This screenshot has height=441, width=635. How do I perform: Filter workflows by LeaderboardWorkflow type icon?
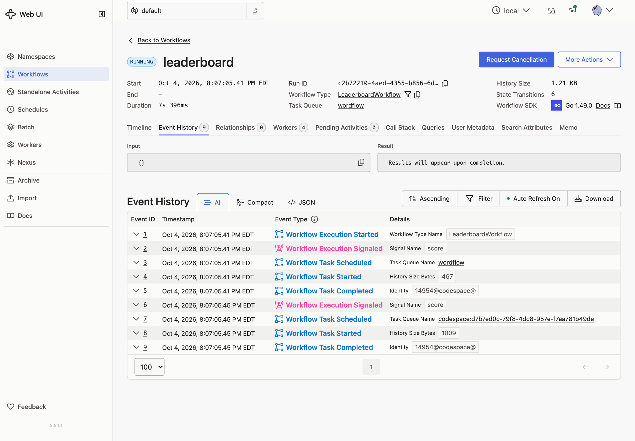[408, 94]
